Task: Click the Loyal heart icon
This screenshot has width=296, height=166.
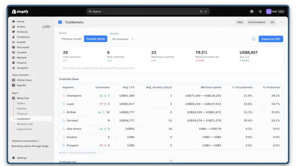Action: (64, 104)
